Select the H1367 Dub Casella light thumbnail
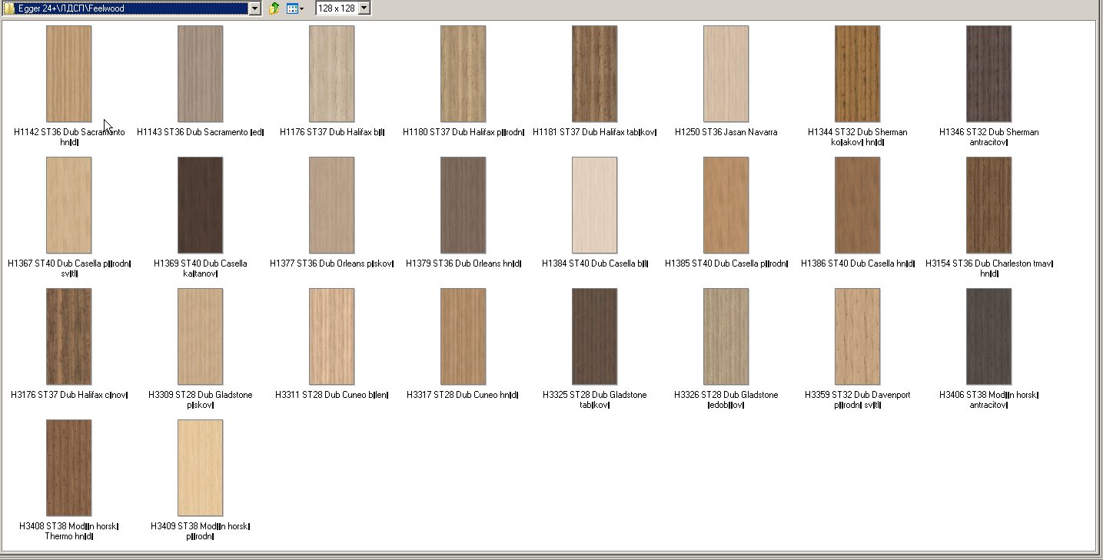This screenshot has height=560, width=1103. coord(69,205)
